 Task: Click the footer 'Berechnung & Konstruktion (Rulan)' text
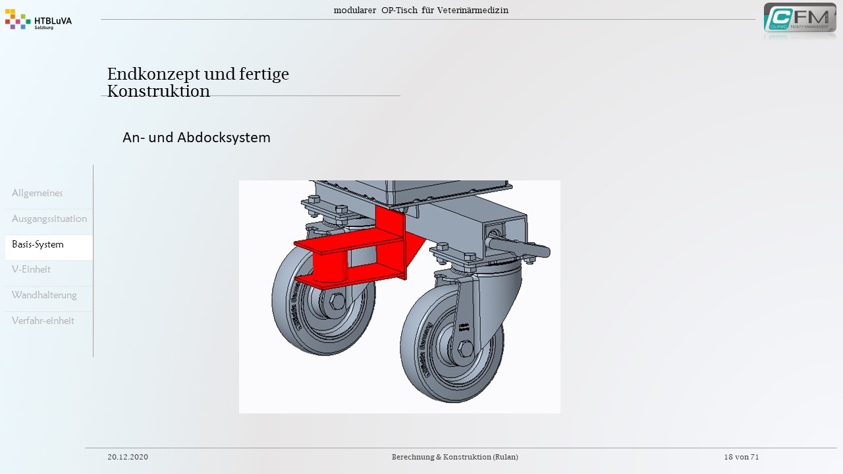coord(454,457)
